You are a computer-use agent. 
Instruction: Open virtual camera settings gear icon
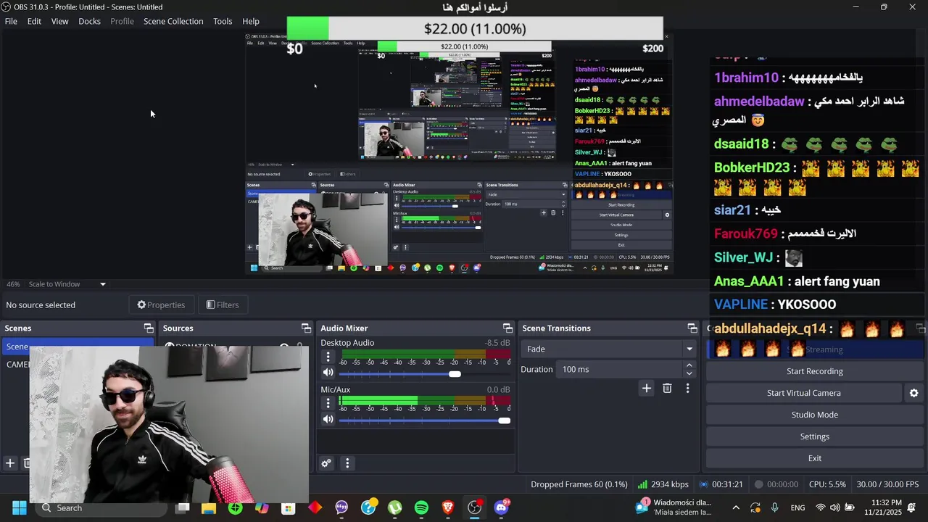[913, 393]
